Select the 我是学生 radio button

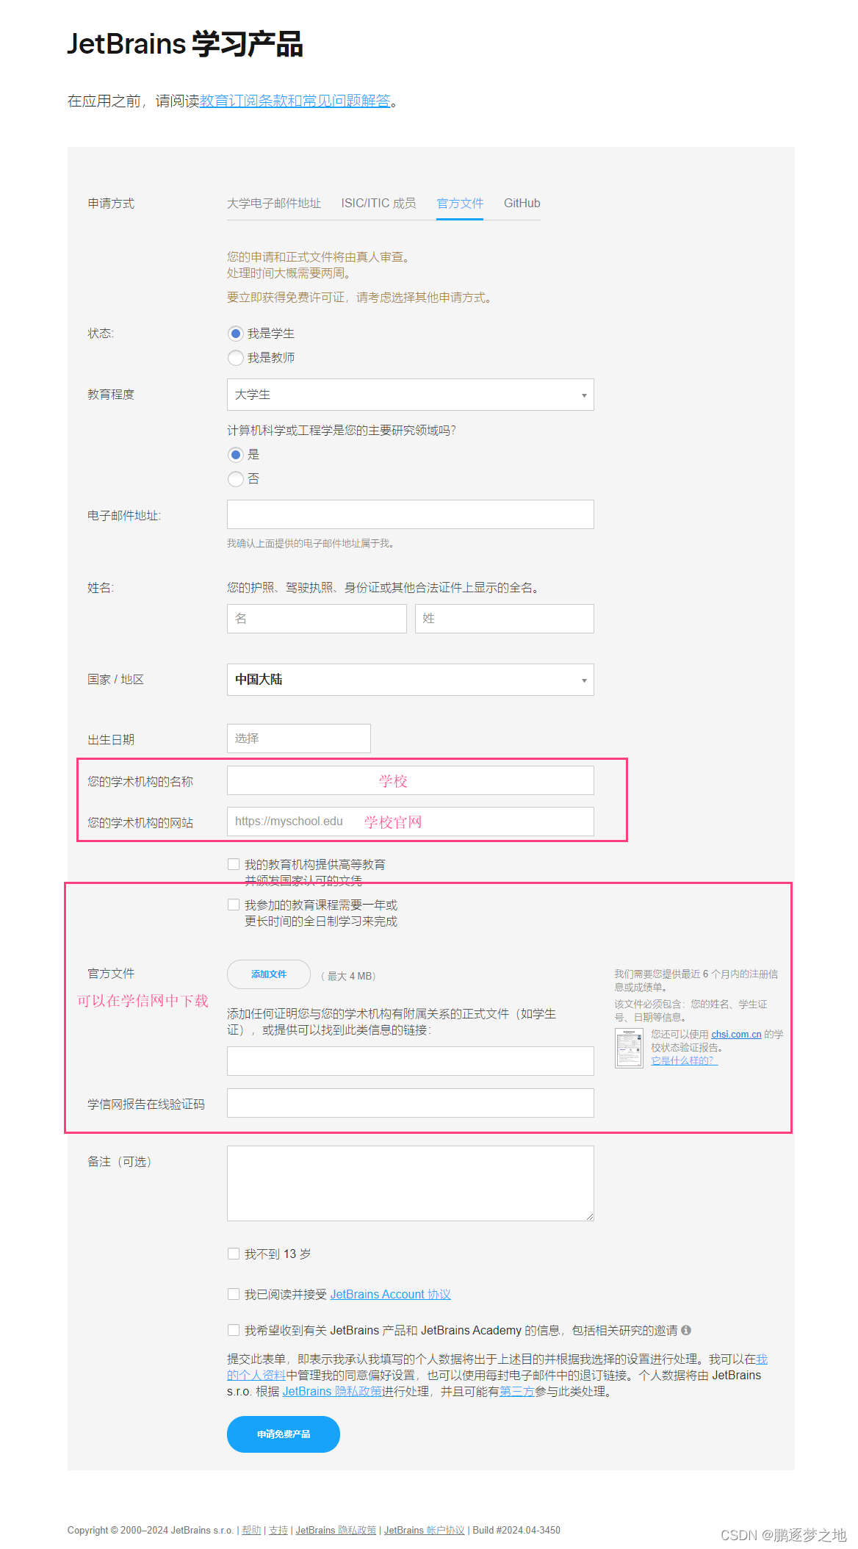point(235,334)
